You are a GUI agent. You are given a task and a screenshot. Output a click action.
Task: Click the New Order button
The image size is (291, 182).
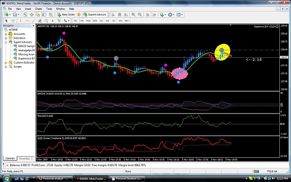[x=66, y=14]
